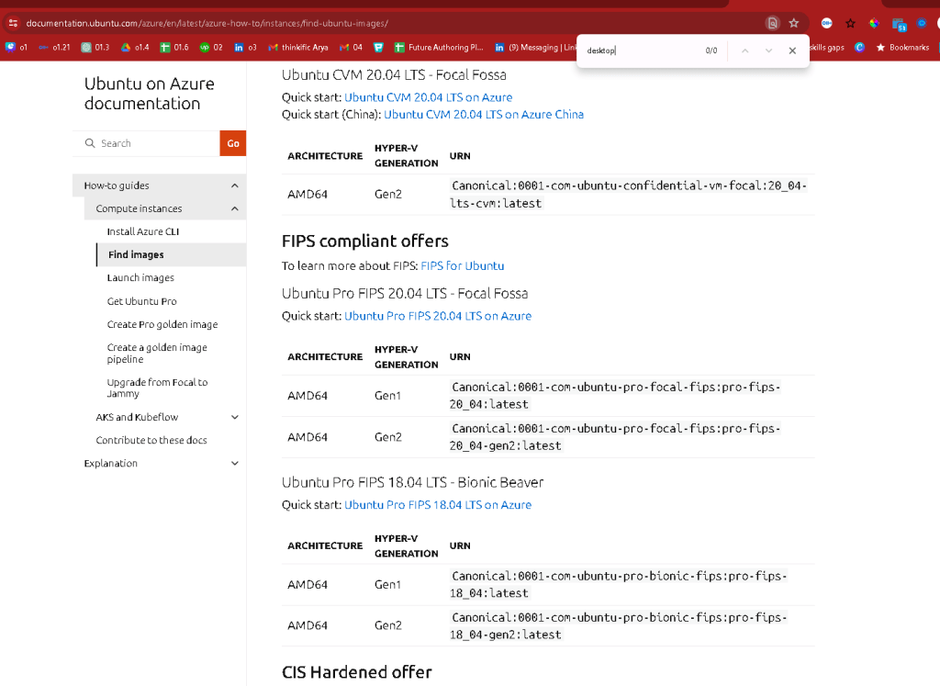
Task: Open the site information icon in address bar
Action: 13,23
